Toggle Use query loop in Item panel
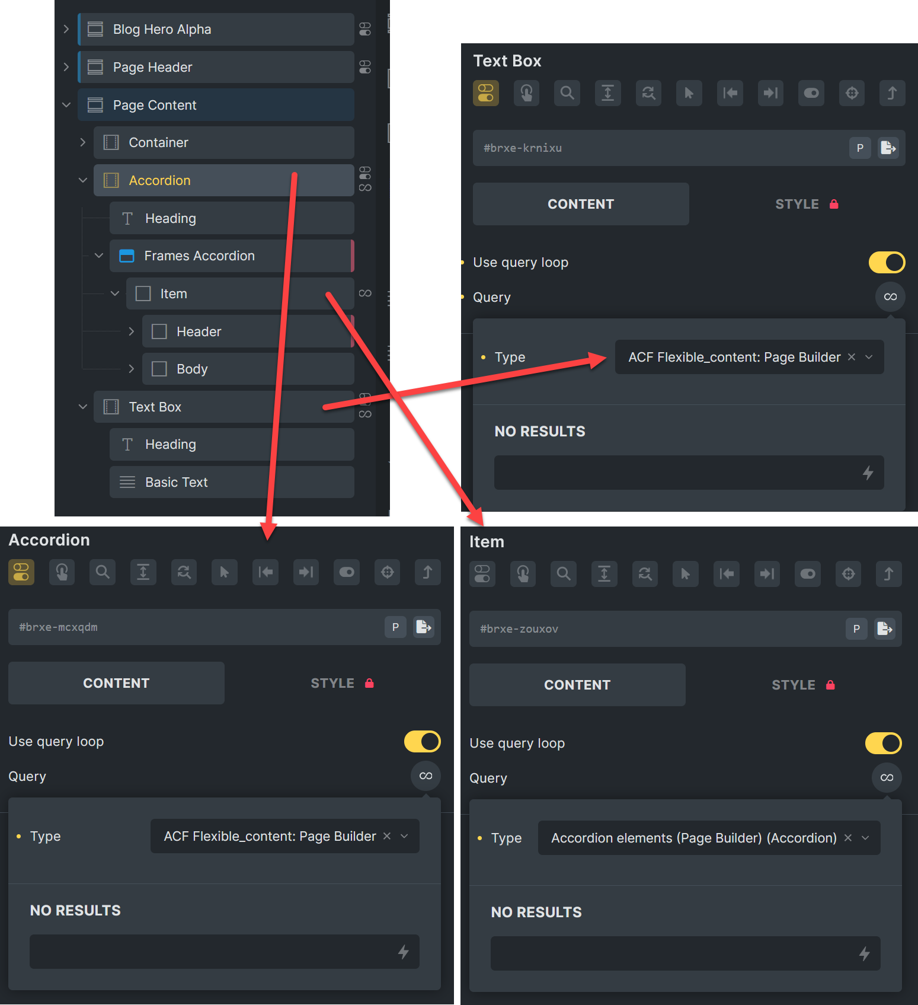The image size is (918, 1005). [x=883, y=743]
